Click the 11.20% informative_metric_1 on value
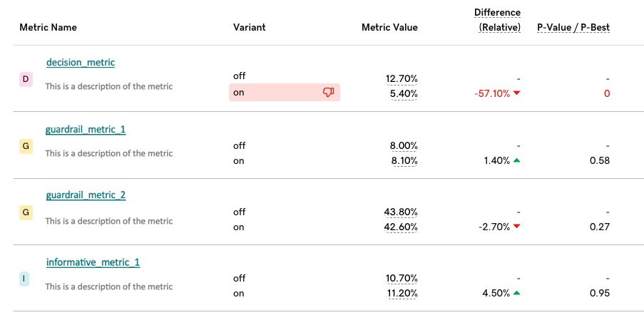The image size is (644, 315). click(x=402, y=293)
